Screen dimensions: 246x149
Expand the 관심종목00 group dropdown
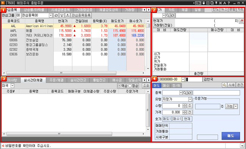(50, 15)
